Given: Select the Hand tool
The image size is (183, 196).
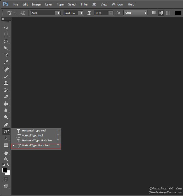Looking at the screenshot, I should (x=6, y=152).
